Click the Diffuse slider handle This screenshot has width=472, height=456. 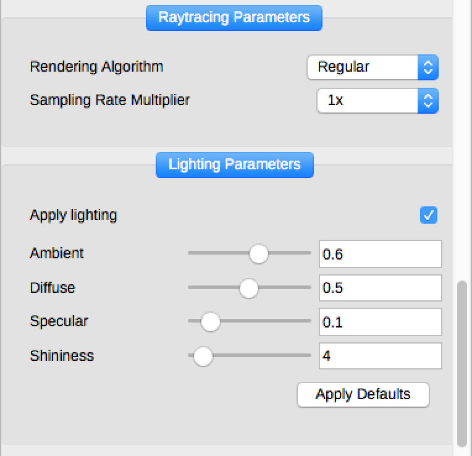[x=248, y=288]
